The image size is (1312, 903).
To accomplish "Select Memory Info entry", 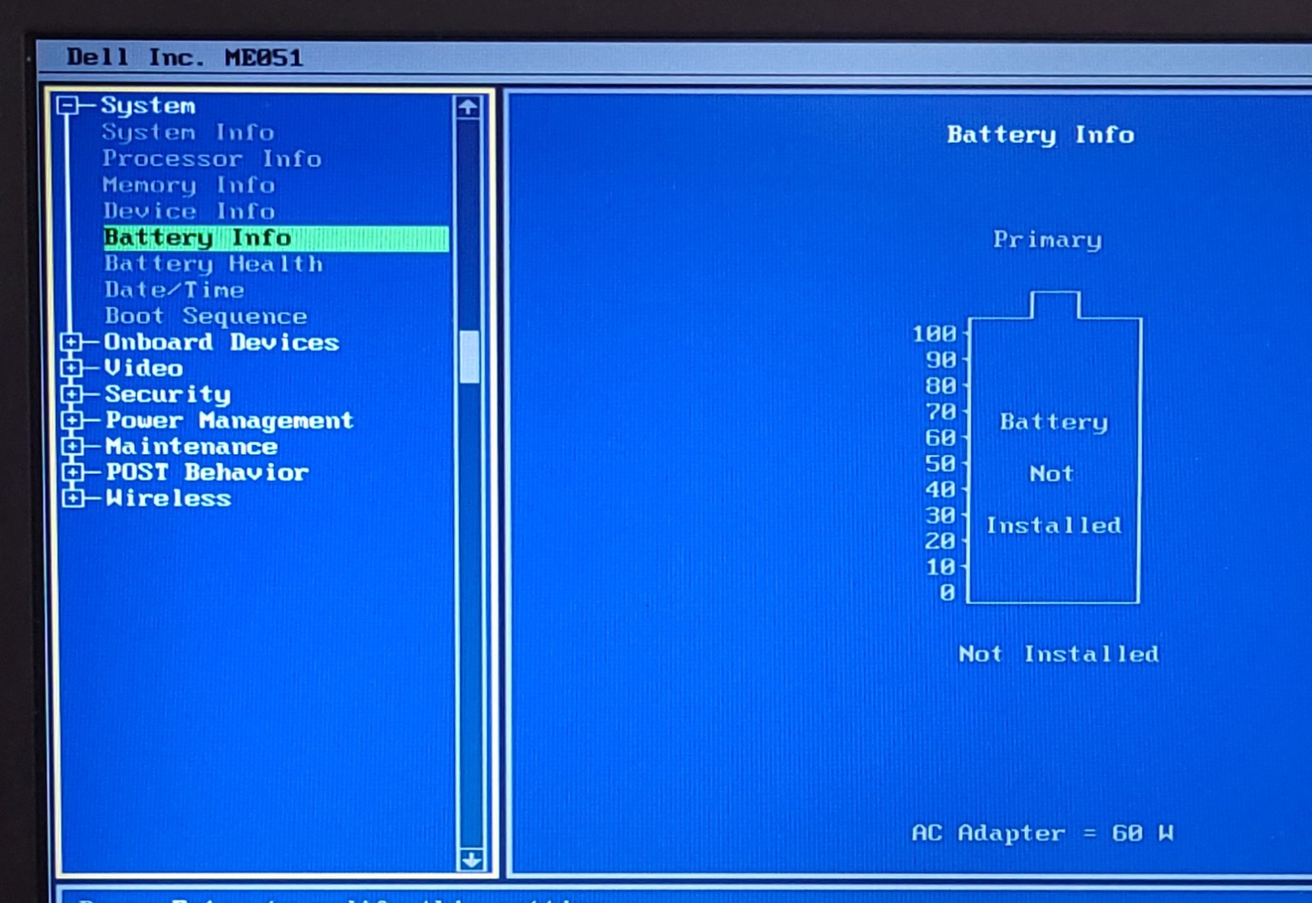I will pyautogui.click(x=189, y=185).
